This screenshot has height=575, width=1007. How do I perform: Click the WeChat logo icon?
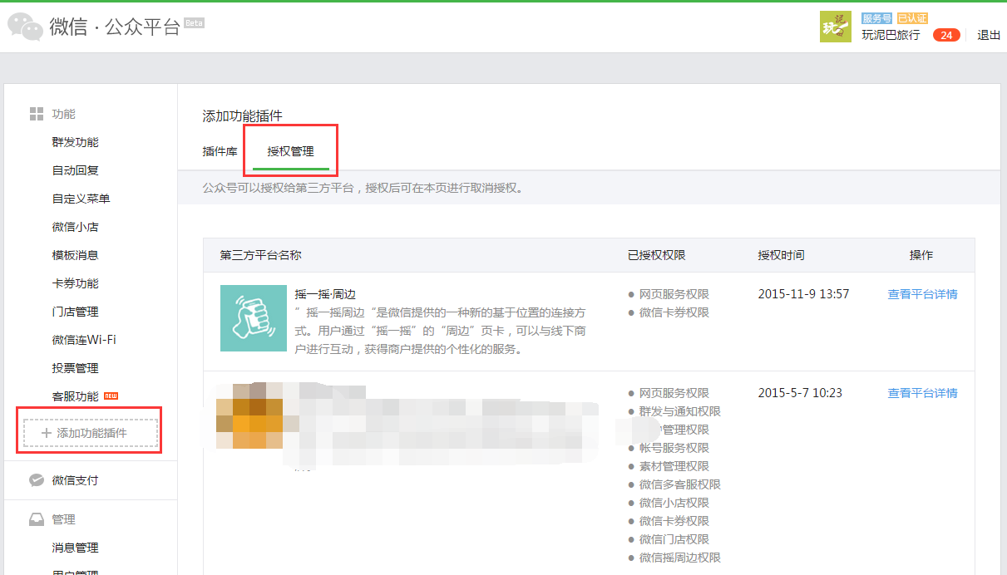coord(25,26)
